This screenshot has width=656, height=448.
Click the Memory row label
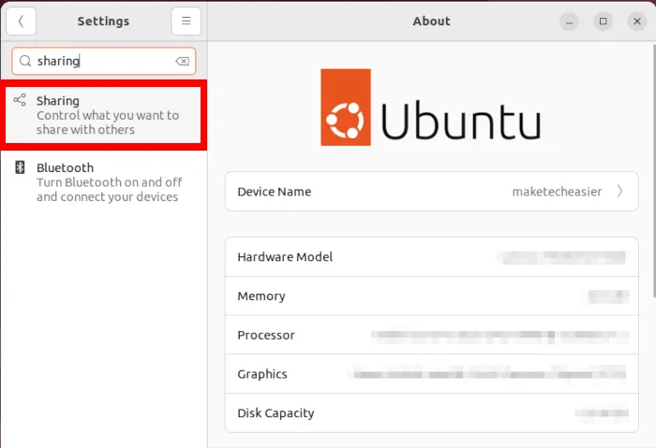coord(261,296)
